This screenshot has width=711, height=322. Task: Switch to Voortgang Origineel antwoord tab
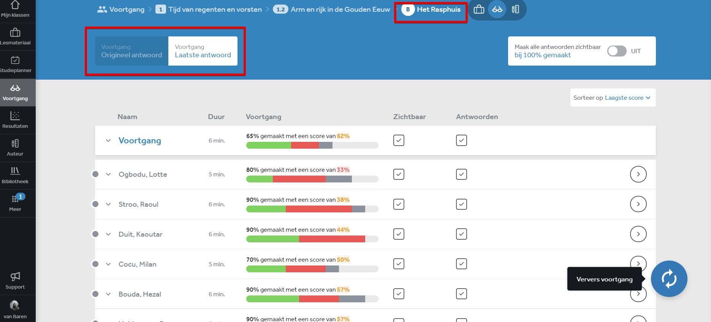[x=131, y=51]
